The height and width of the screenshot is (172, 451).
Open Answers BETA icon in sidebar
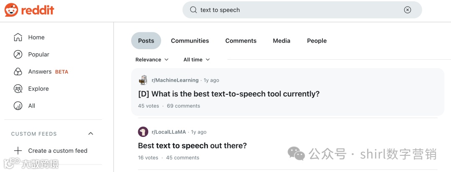(x=18, y=72)
